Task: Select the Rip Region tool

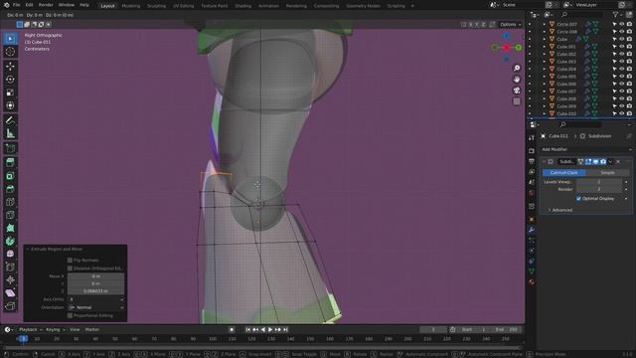Action: 10,306
